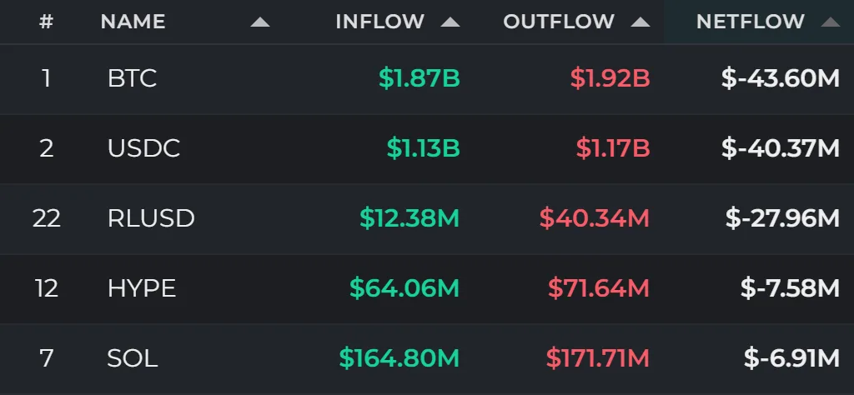Viewport: 854px width, 395px height.
Task: Click the INFLOW column header label
Action: 379,22
